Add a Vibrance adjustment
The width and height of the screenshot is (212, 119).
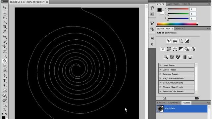pos(163,49)
